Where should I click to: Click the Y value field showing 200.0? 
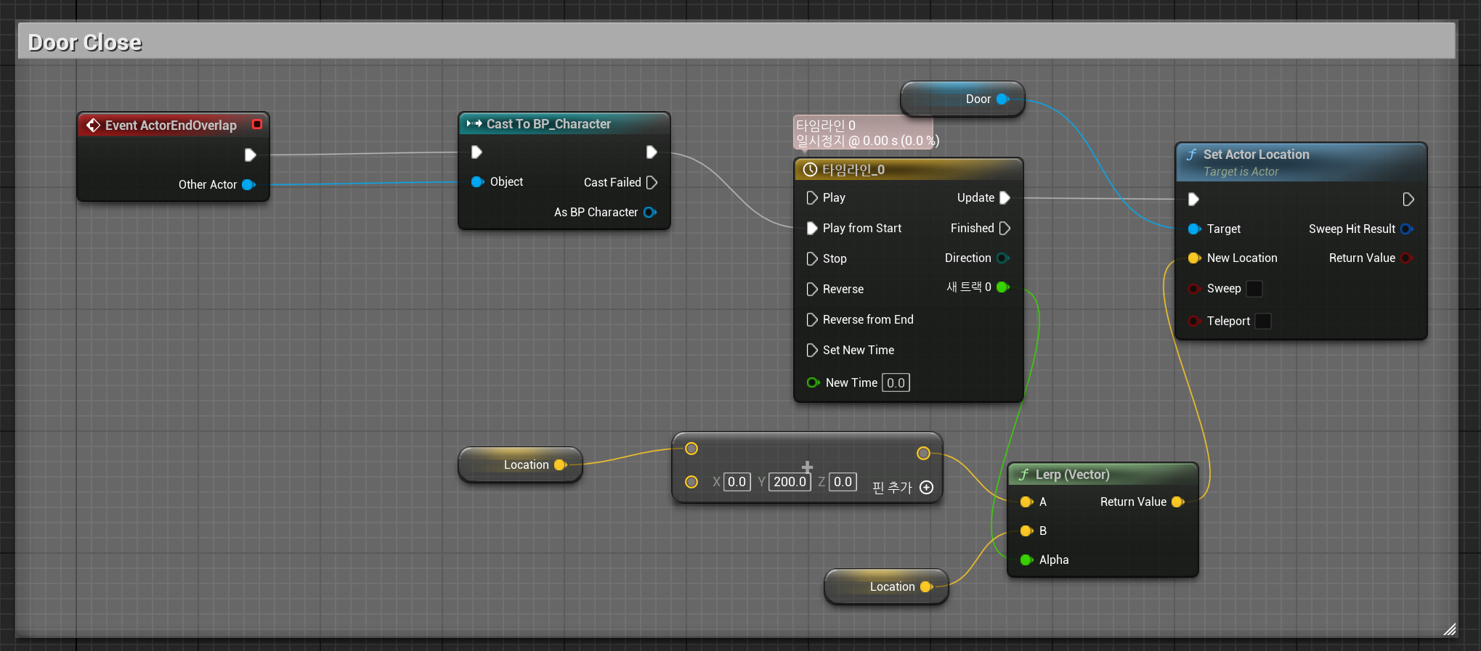(x=790, y=482)
